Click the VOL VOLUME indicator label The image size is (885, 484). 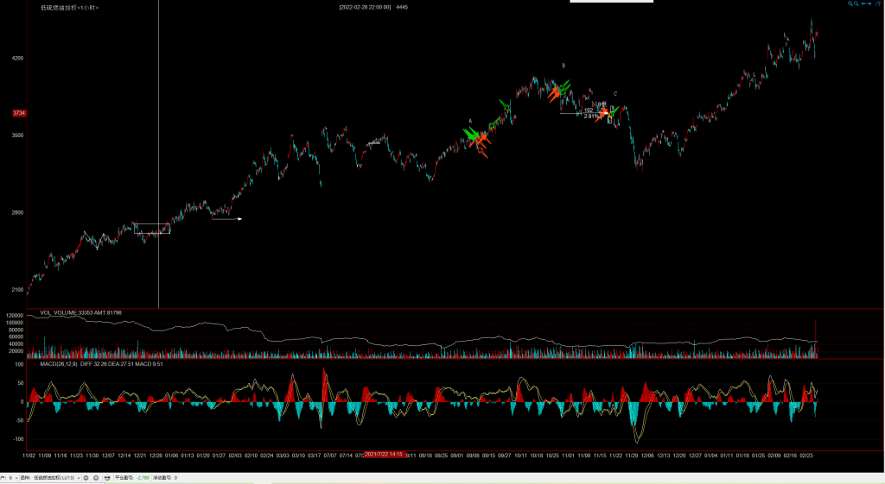59,312
